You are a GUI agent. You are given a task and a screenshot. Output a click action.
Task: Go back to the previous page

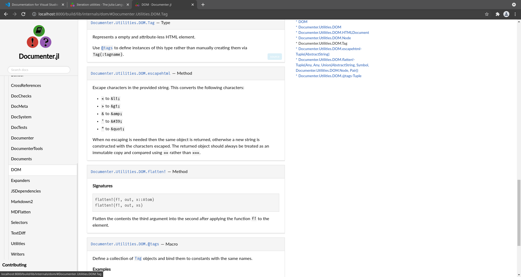pyautogui.click(x=6, y=14)
